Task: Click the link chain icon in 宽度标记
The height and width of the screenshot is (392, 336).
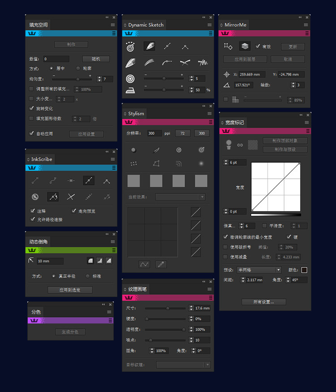Action: [240, 145]
